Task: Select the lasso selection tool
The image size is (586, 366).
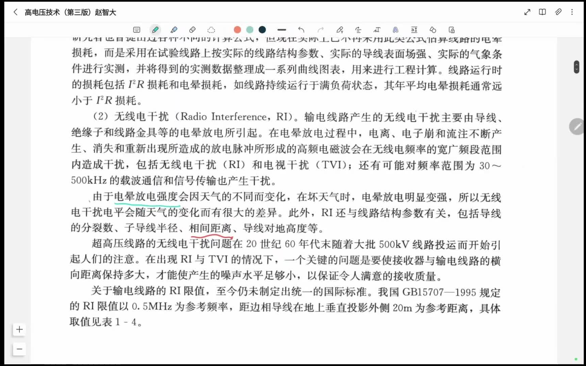Action: pyautogui.click(x=211, y=30)
